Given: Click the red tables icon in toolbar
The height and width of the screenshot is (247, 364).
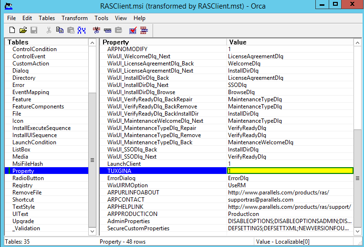Looking at the screenshot, I should point(144,30).
